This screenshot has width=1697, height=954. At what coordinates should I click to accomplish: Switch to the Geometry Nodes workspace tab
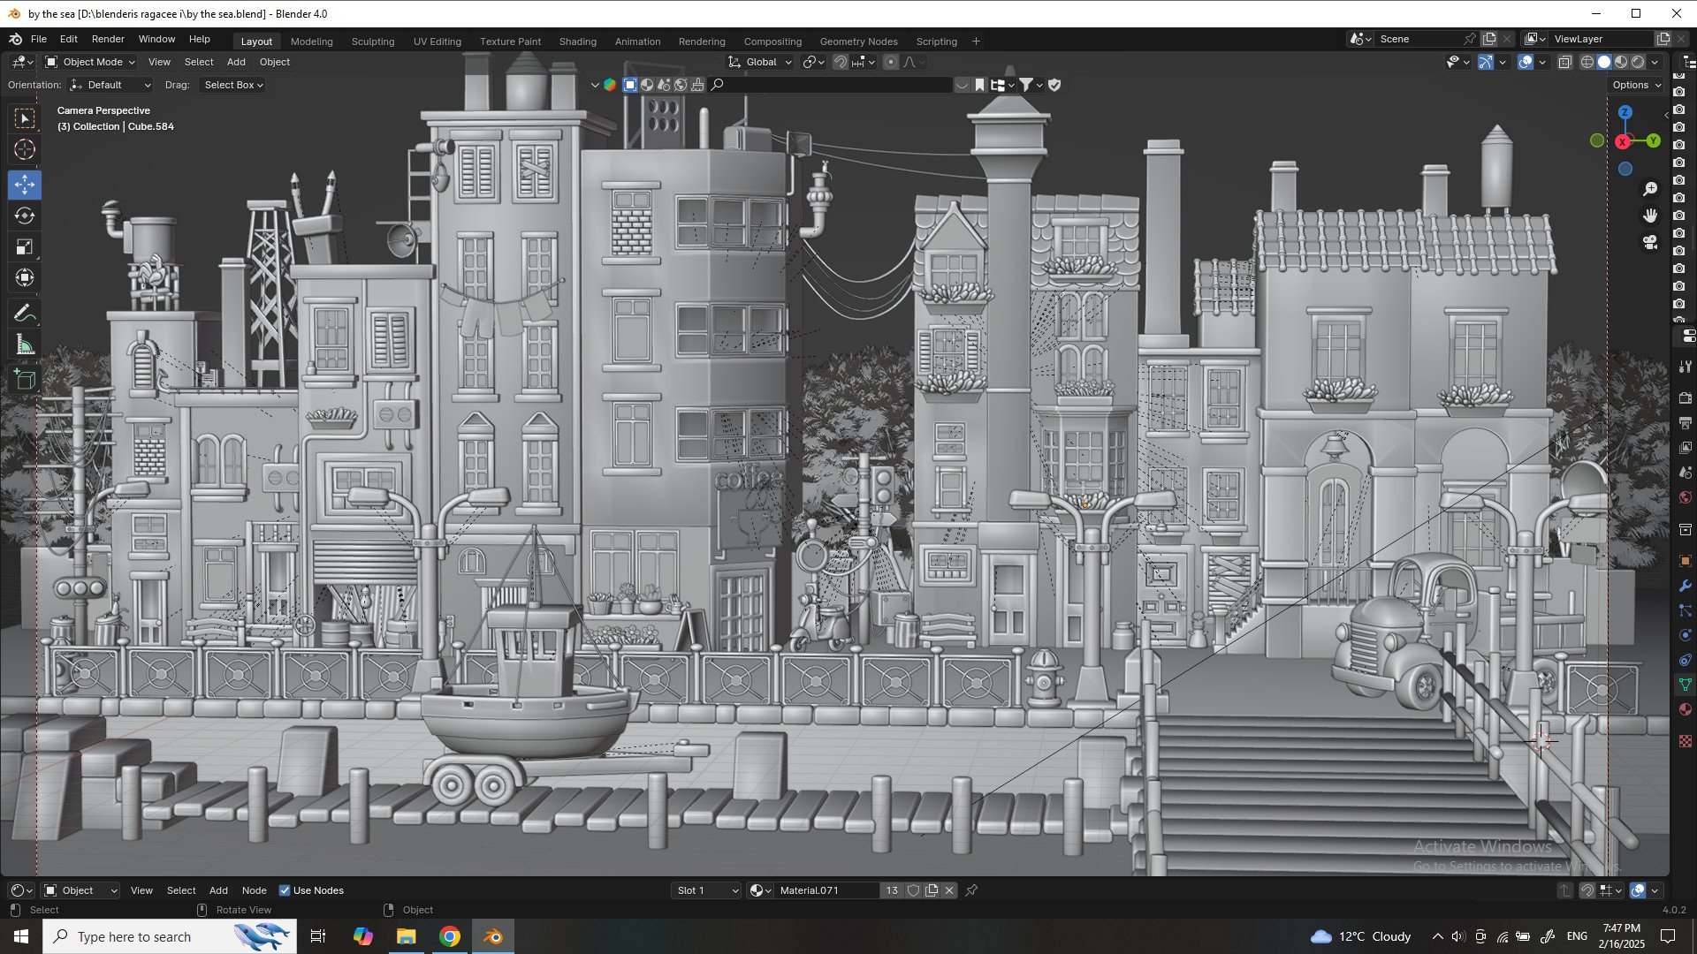[858, 42]
